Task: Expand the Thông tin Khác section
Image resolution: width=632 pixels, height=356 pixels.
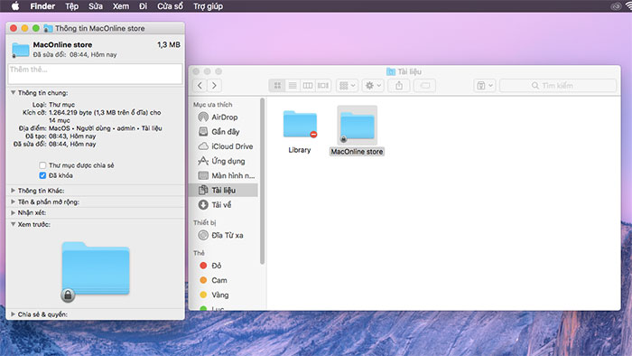Action: (13, 191)
